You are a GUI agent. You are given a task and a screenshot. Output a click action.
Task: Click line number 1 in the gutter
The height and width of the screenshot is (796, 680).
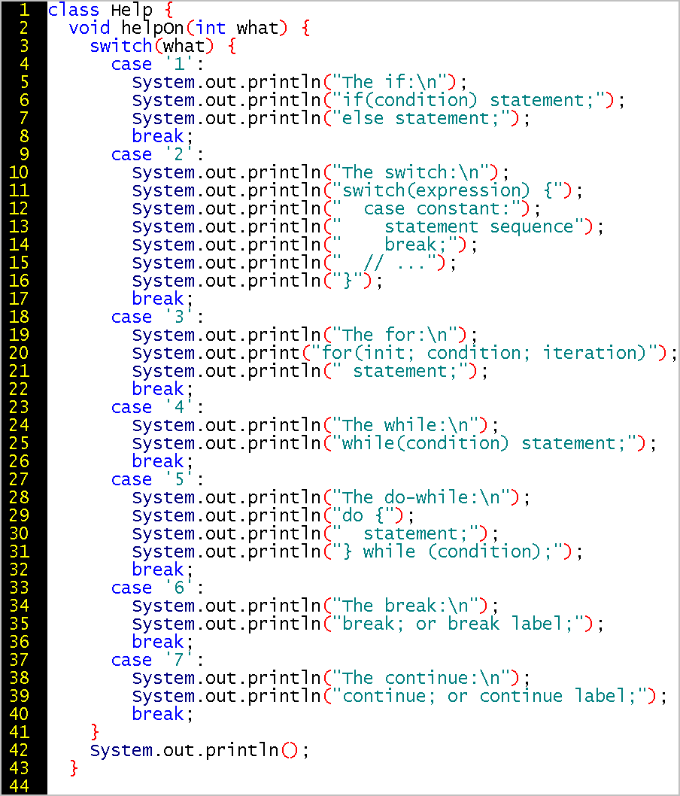[x=24, y=10]
